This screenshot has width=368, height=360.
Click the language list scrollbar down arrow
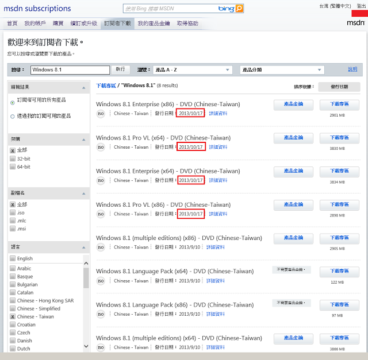coord(86,346)
